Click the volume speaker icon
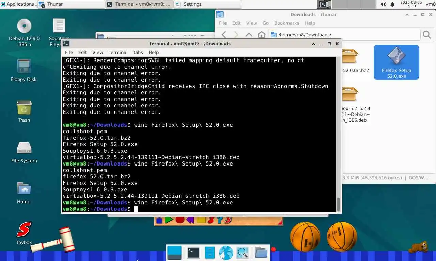Image resolution: width=436 pixels, height=261 pixels. 383,4
